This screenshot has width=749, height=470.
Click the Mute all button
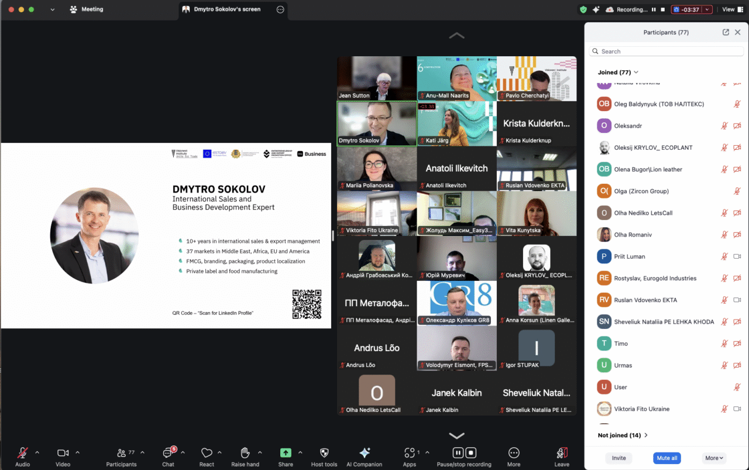click(666, 458)
